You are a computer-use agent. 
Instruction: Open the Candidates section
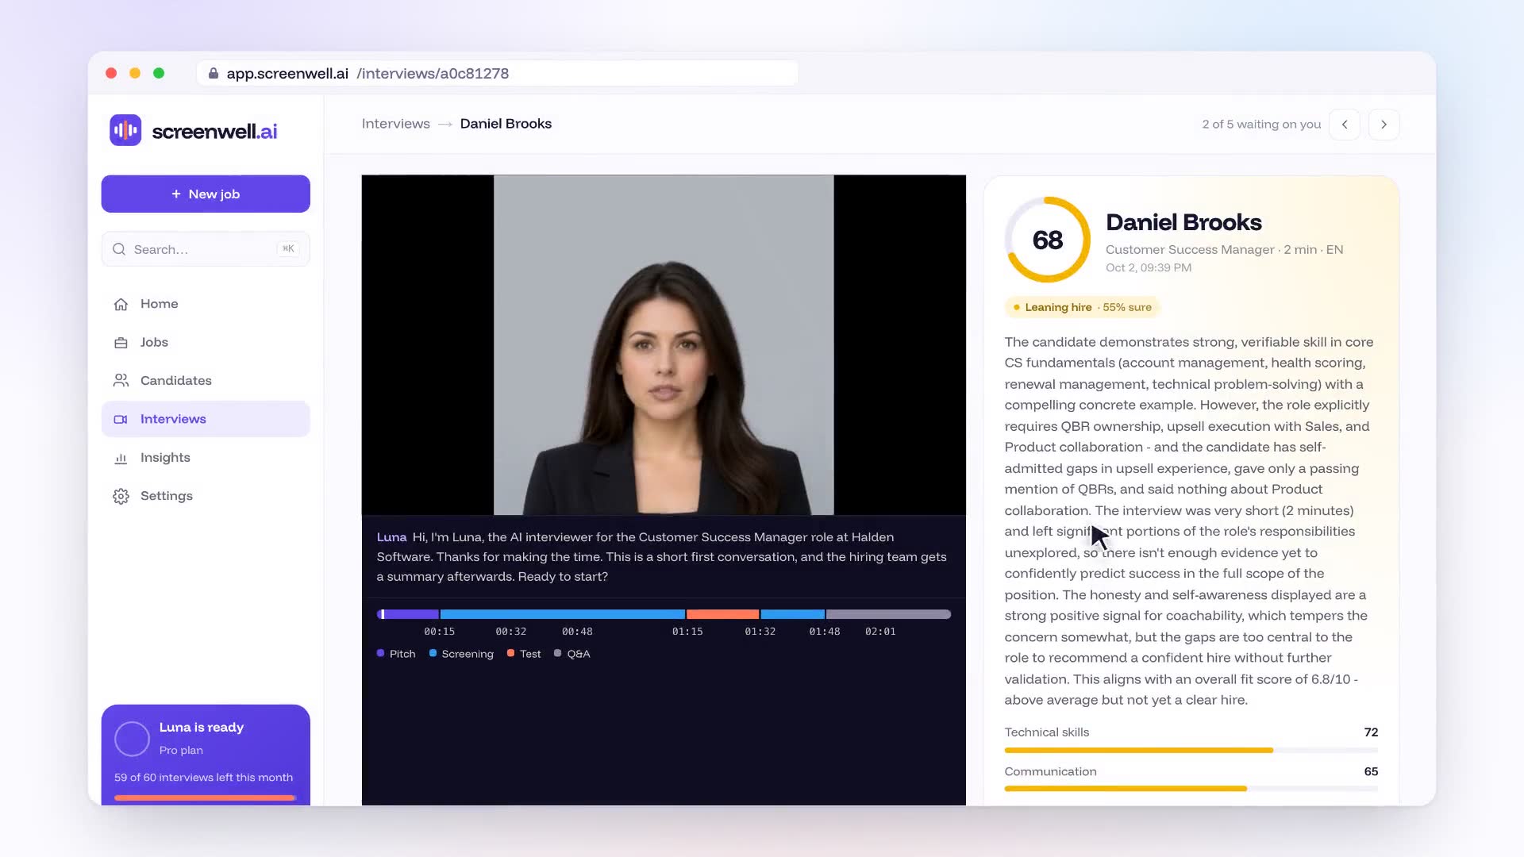click(206, 380)
